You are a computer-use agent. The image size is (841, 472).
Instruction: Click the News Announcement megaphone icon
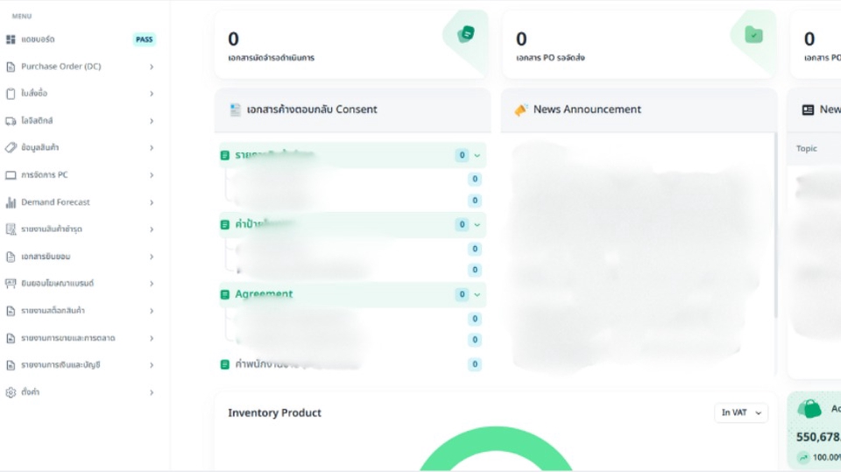tap(520, 109)
